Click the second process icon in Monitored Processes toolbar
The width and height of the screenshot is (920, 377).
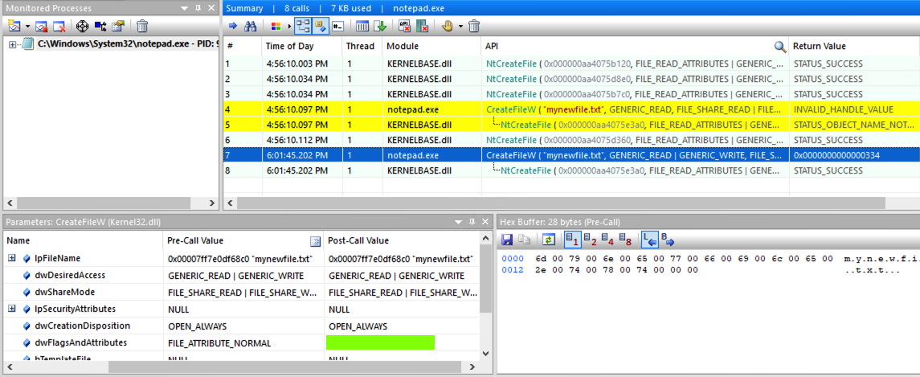point(41,26)
